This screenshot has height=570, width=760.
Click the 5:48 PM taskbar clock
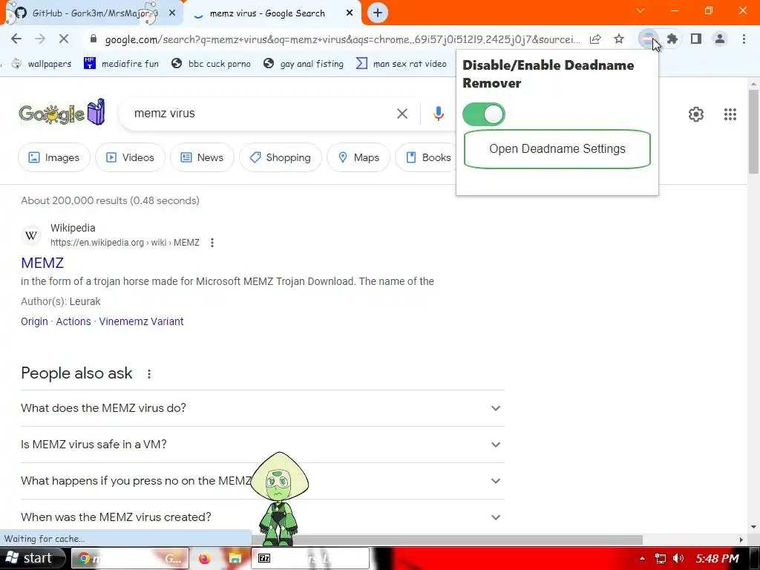718,558
